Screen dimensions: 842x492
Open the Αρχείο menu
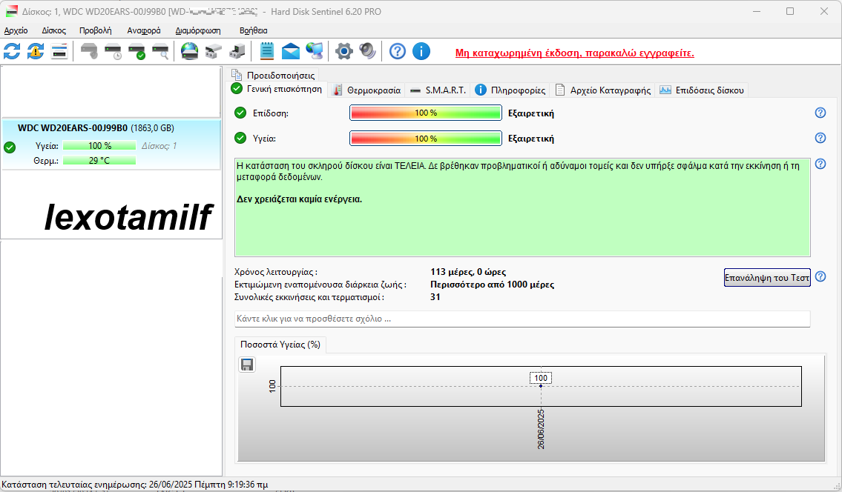[16, 30]
